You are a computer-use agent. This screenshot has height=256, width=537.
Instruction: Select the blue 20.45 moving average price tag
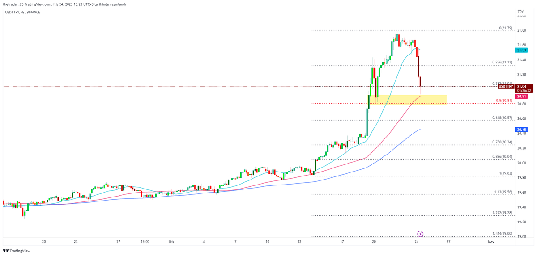pyautogui.click(x=520, y=130)
